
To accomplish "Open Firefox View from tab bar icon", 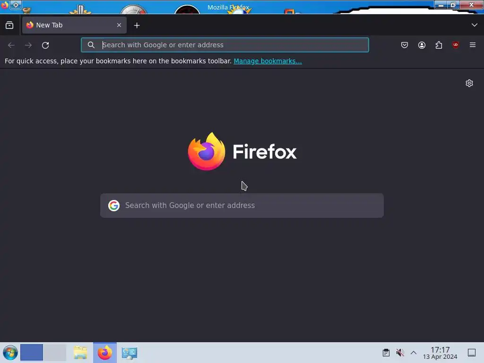I will coord(9,26).
